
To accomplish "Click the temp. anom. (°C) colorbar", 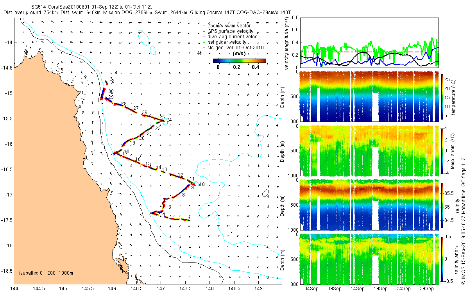I will [x=442, y=151].
